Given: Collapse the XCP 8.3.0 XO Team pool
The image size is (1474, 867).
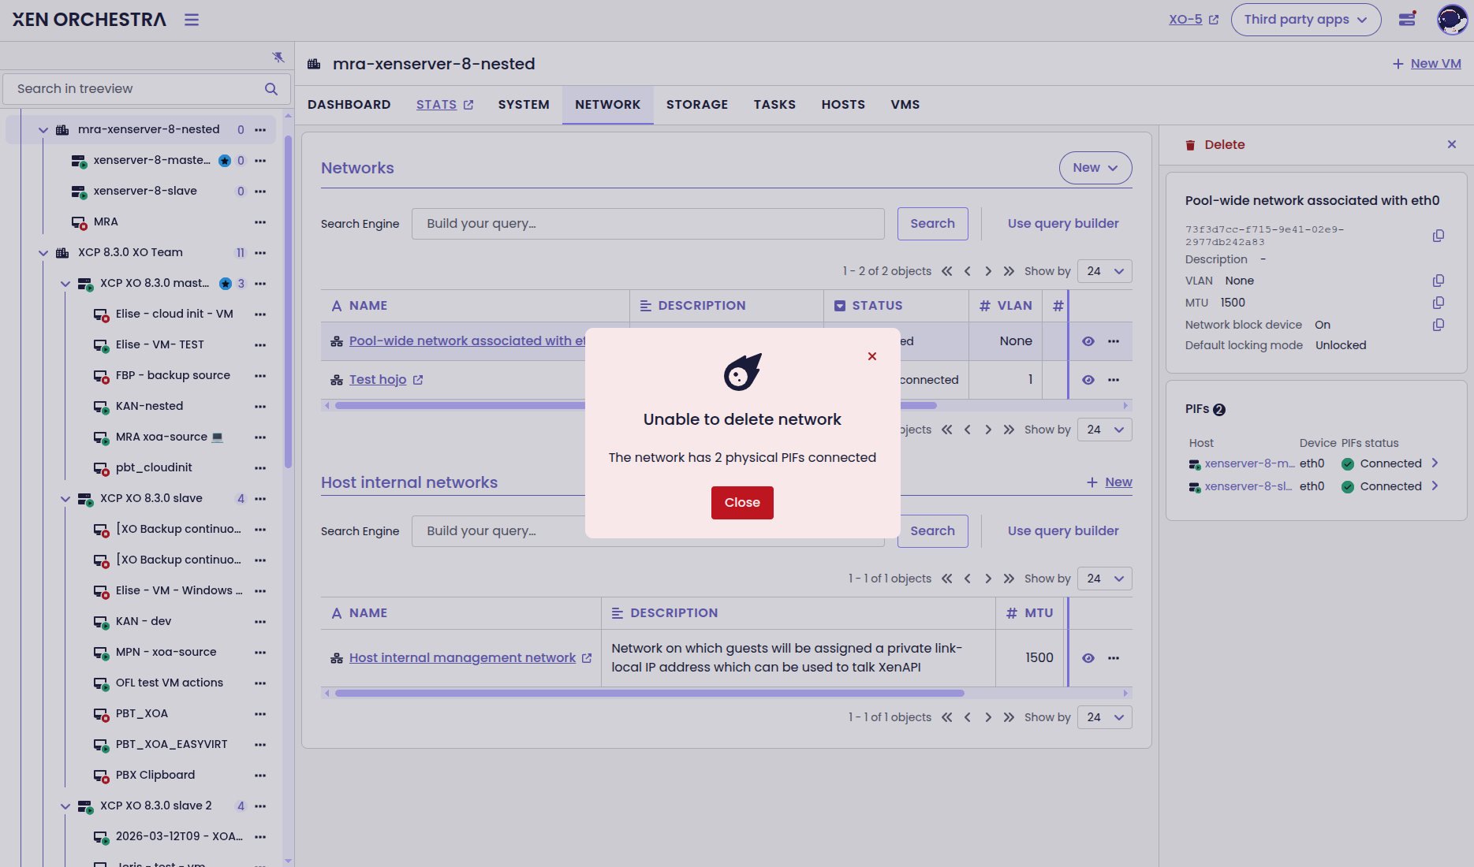Looking at the screenshot, I should (x=43, y=253).
